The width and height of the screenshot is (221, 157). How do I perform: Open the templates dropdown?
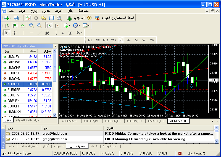point(86,25)
